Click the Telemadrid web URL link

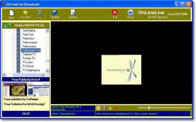tap(116, 114)
